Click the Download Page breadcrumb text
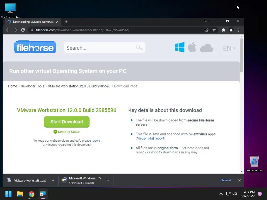 (125, 86)
